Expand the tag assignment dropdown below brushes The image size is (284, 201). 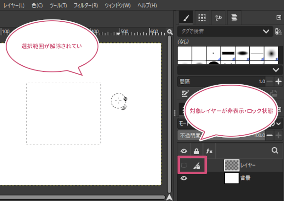pyautogui.click(x=275, y=70)
